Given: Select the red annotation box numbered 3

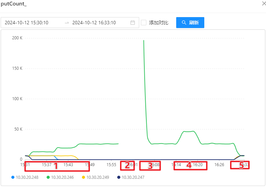Looking at the screenshot, I should point(150,166).
